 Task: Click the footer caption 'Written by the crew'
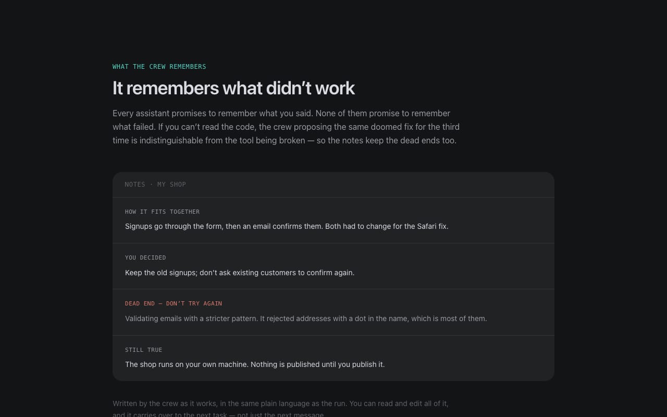pyautogui.click(x=280, y=409)
